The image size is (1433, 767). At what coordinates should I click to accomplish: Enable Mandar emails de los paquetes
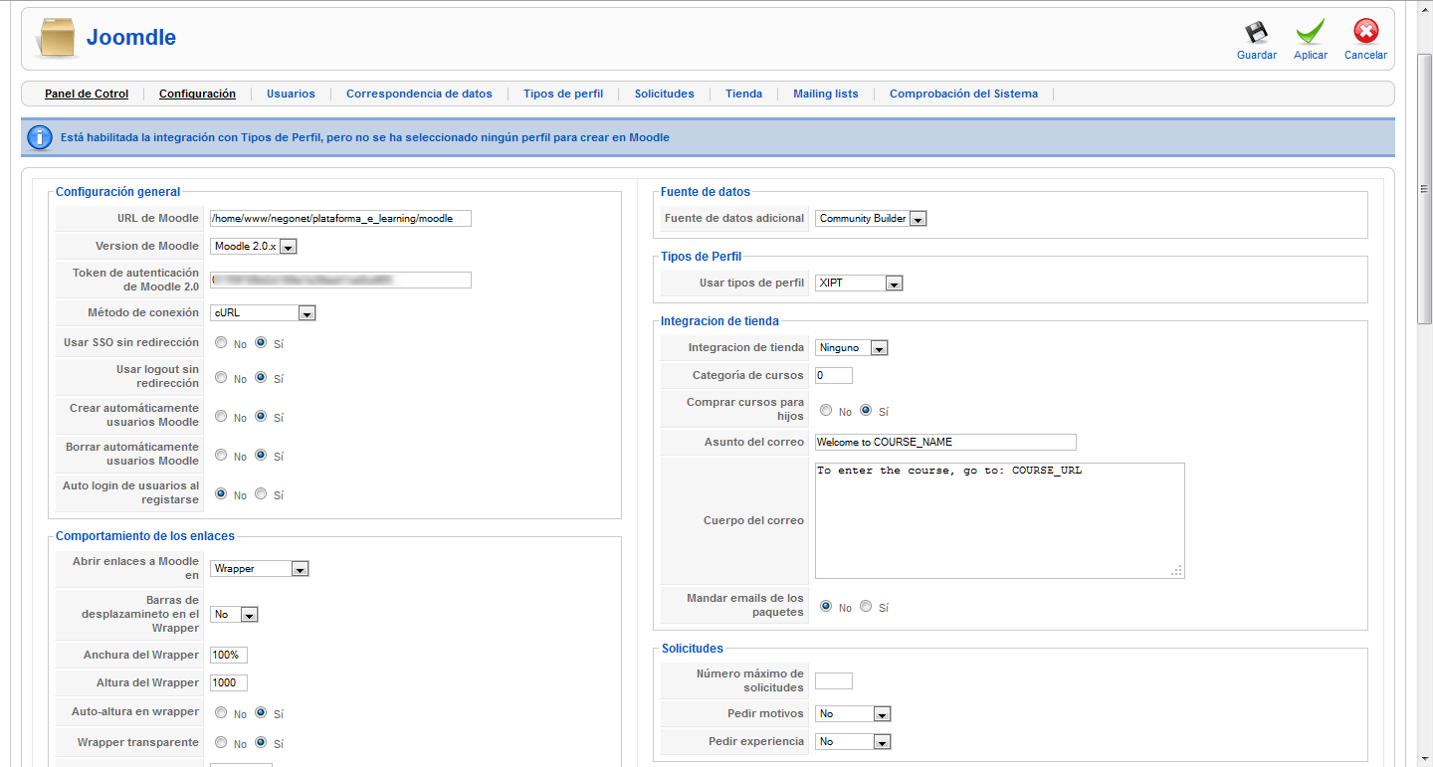tap(865, 606)
